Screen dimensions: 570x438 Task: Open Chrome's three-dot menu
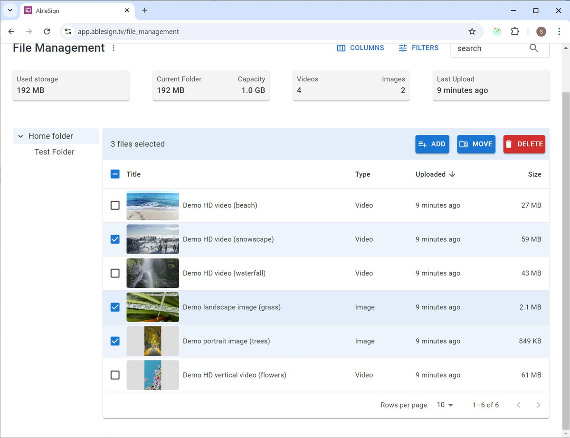point(559,31)
